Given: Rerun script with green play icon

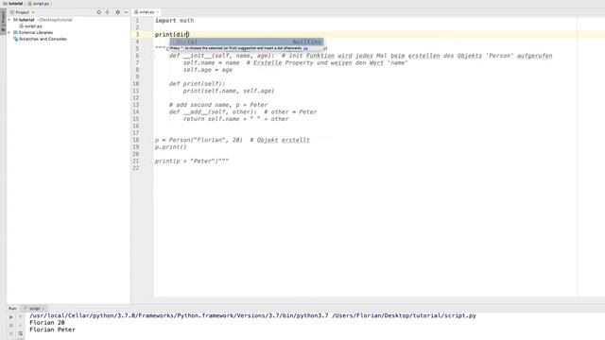Looking at the screenshot, I should (x=10, y=317).
